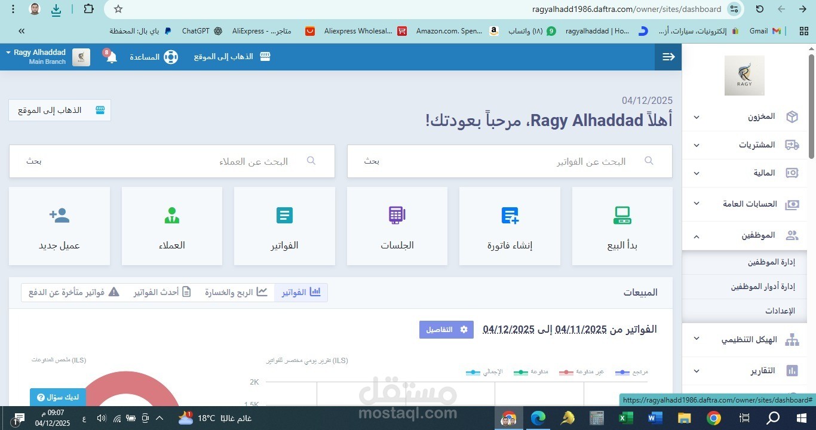Click the white الذهاب إلى الموقع button
Viewport: 816px width, 430px height.
click(x=60, y=110)
